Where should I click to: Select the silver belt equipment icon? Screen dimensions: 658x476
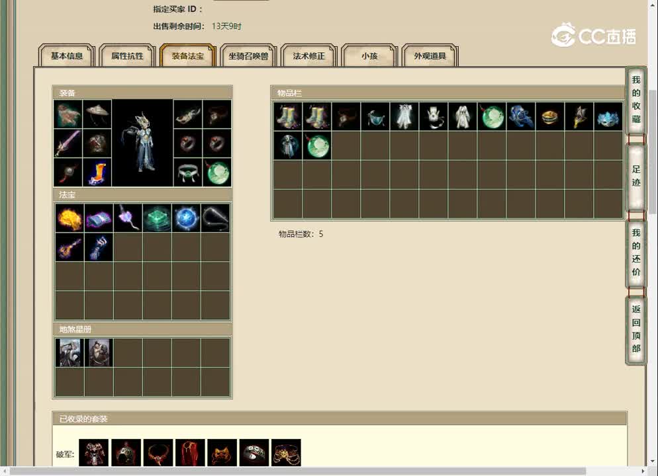[187, 172]
